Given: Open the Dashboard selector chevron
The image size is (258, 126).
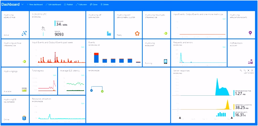Looking at the screenshot, I should 23,4.
